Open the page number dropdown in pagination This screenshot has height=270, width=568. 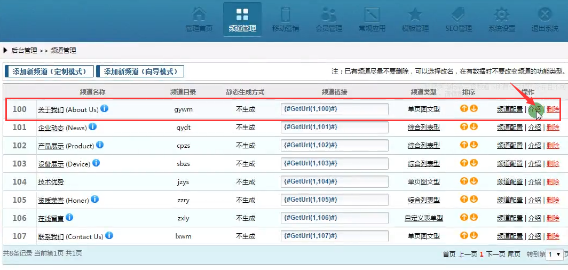coord(554,255)
